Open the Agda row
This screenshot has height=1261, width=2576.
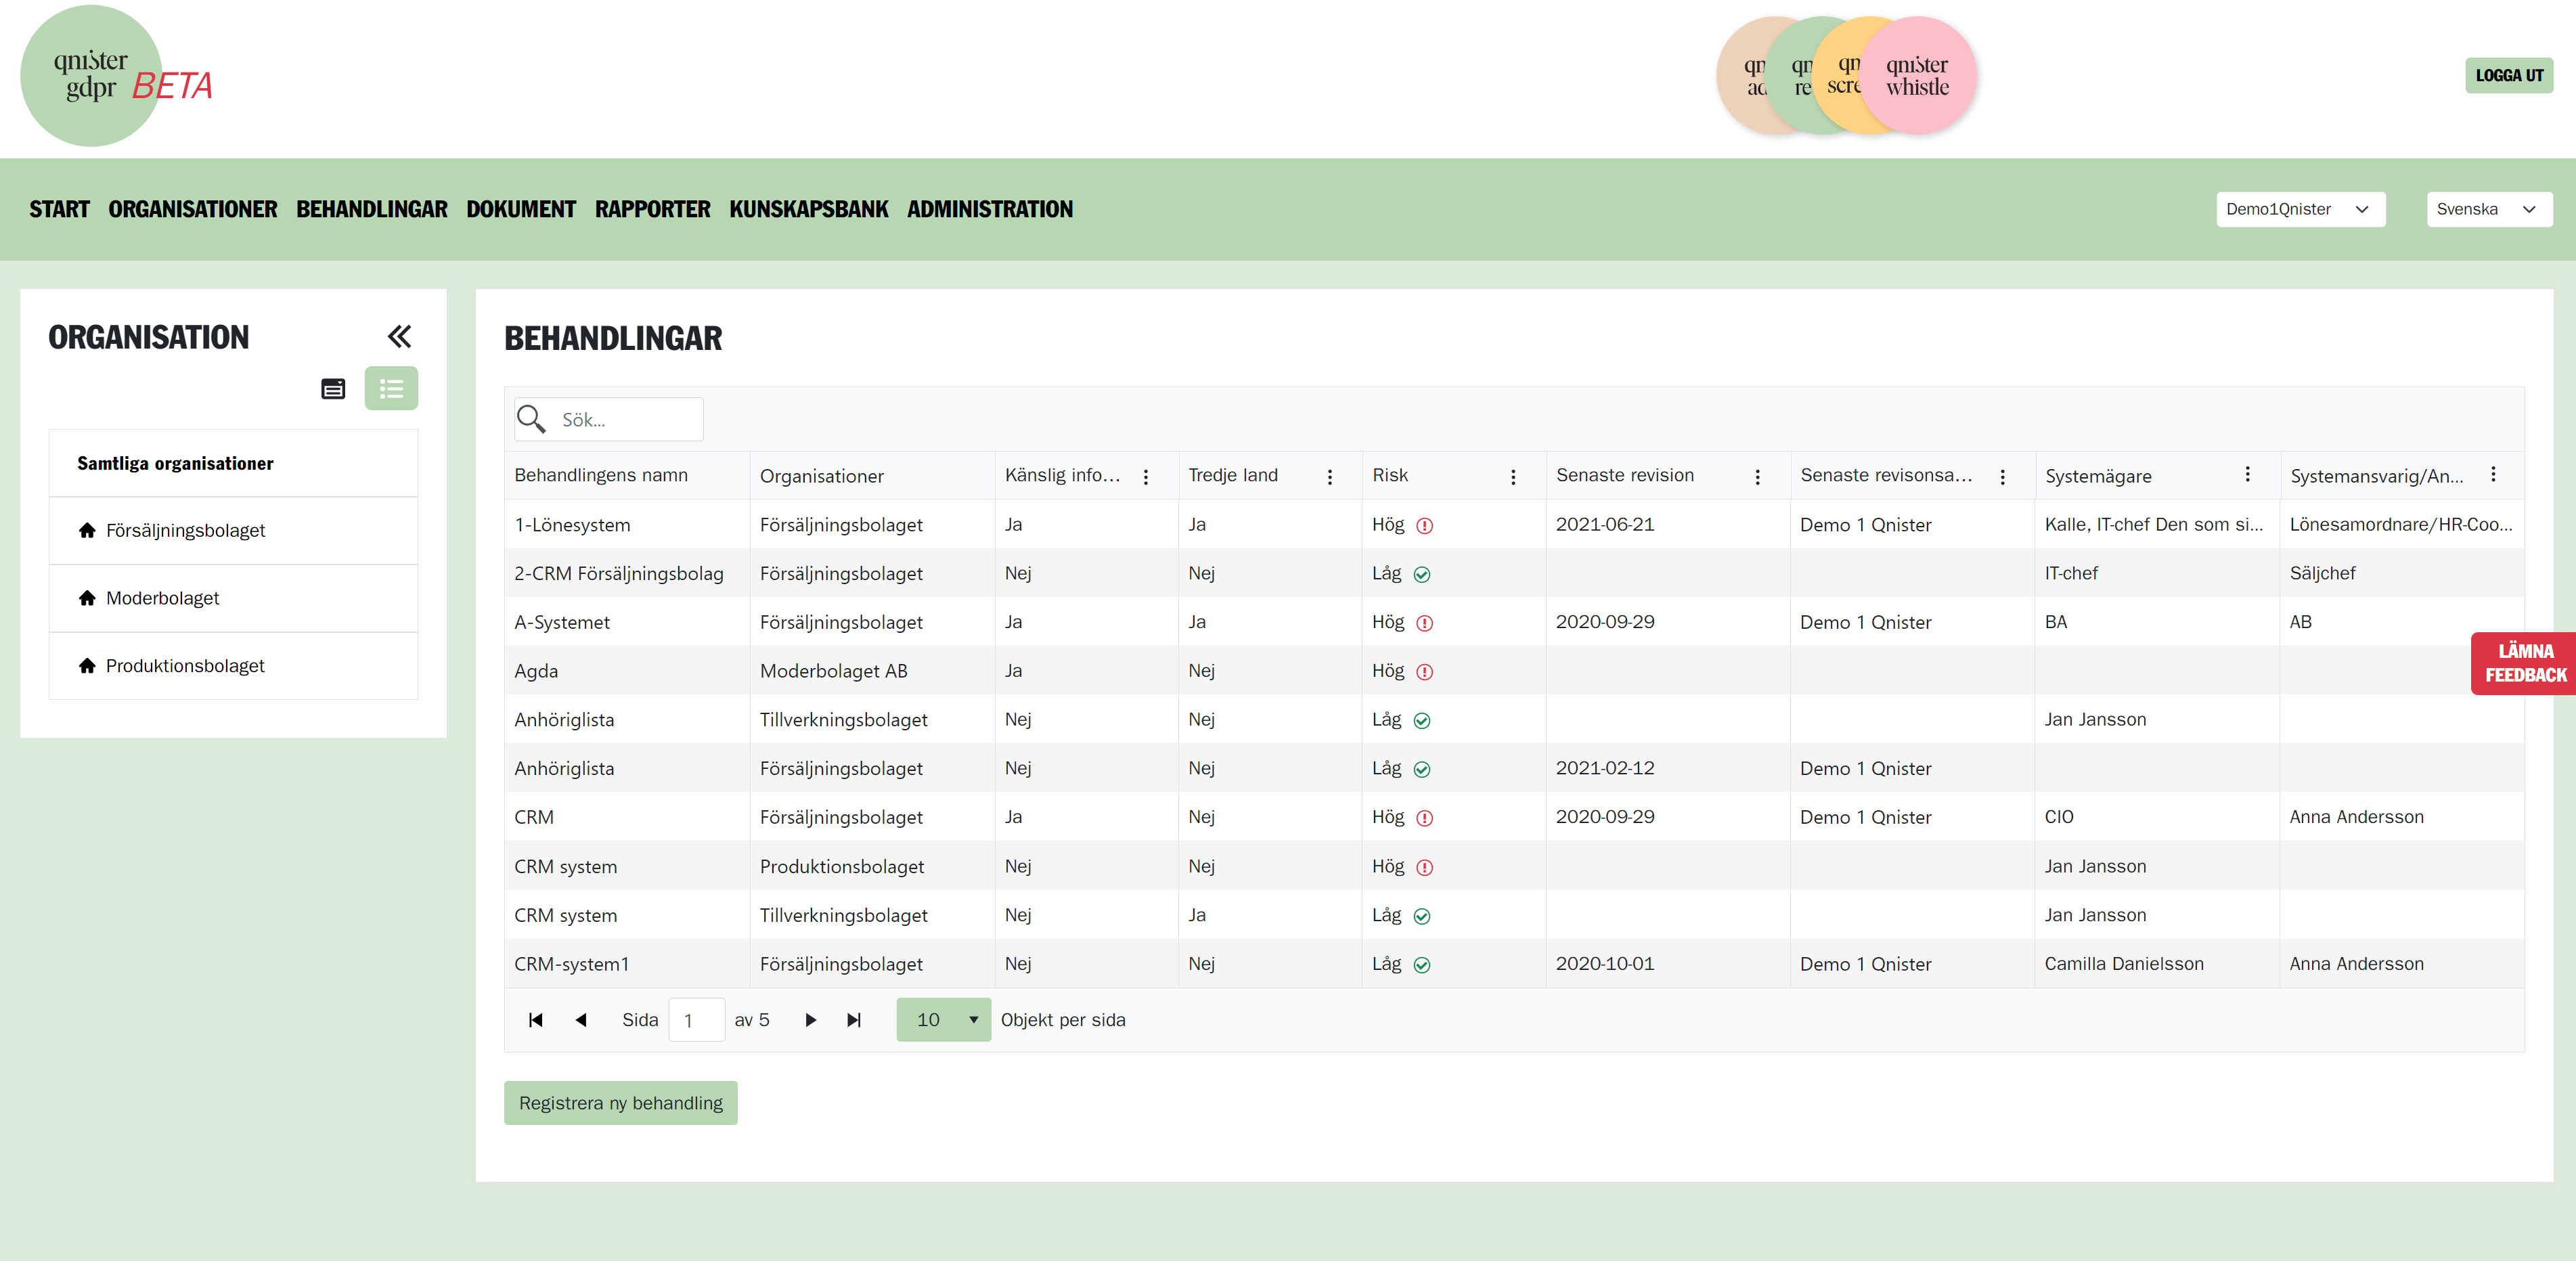tap(1514, 671)
